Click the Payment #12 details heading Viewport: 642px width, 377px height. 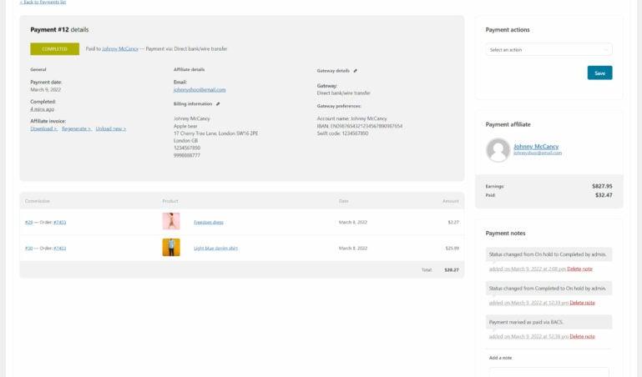(59, 29)
